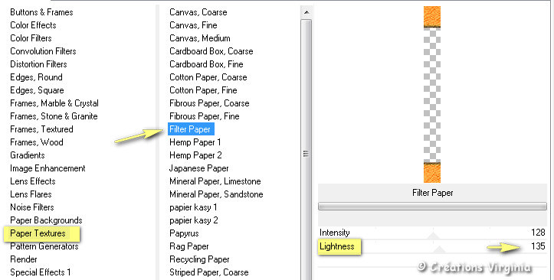Select the Frames, Wood category
Screen dimensions: 554x280
(37, 143)
